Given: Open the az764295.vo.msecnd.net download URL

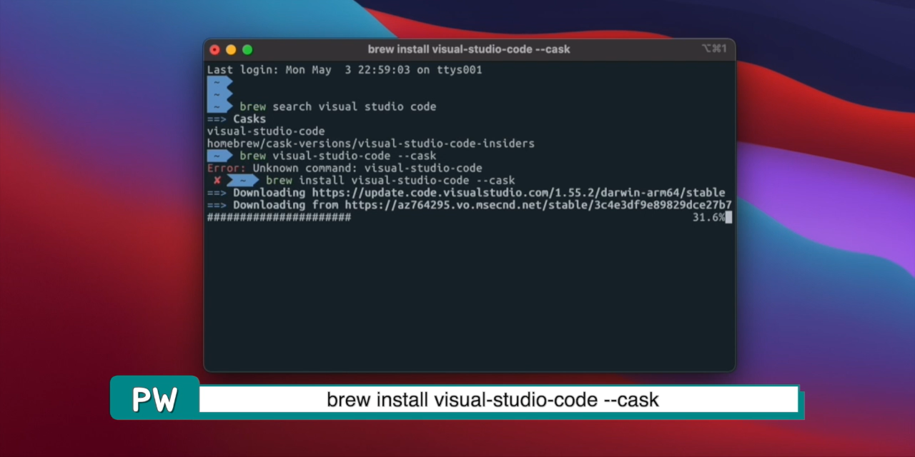Looking at the screenshot, I should click(538, 205).
